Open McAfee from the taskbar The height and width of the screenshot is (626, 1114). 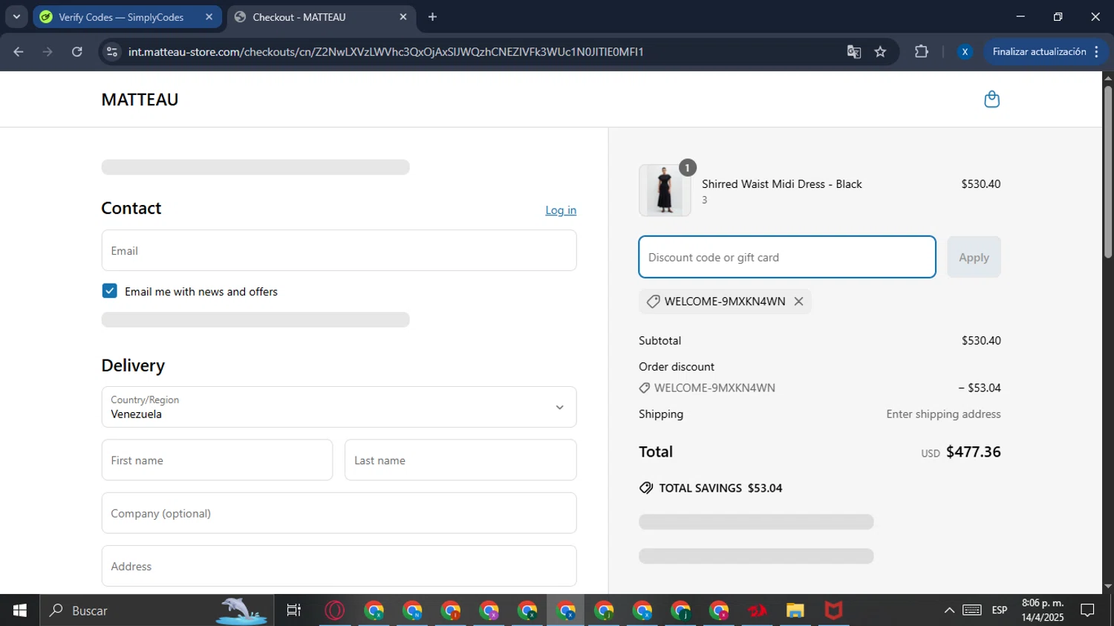tap(834, 610)
